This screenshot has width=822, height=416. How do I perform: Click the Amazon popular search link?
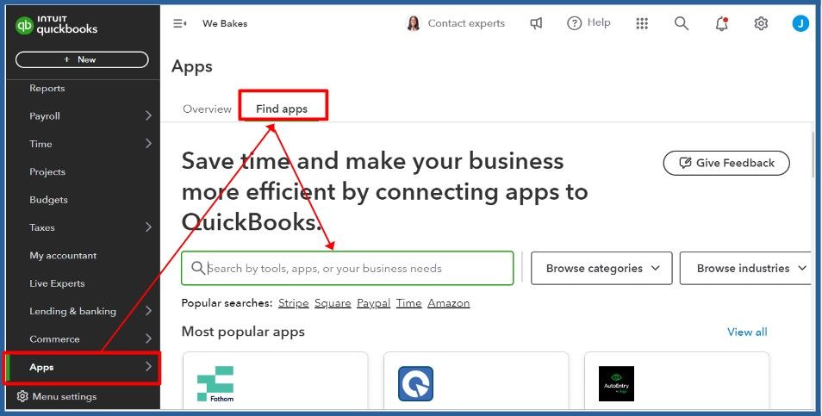tap(449, 303)
